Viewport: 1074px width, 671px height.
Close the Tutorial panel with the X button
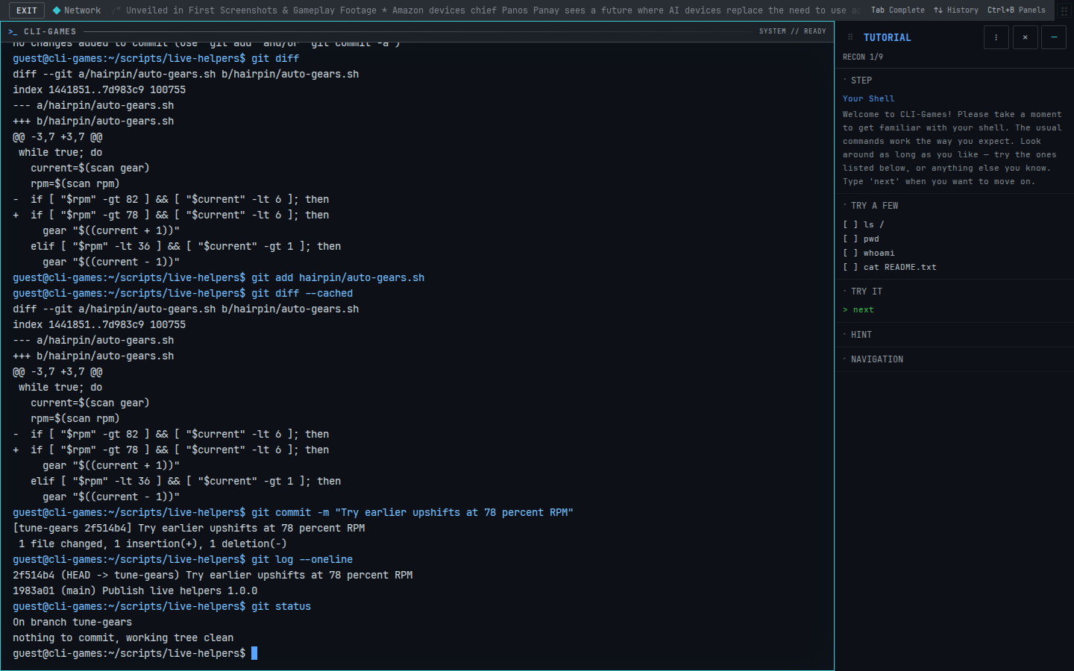coord(1025,37)
